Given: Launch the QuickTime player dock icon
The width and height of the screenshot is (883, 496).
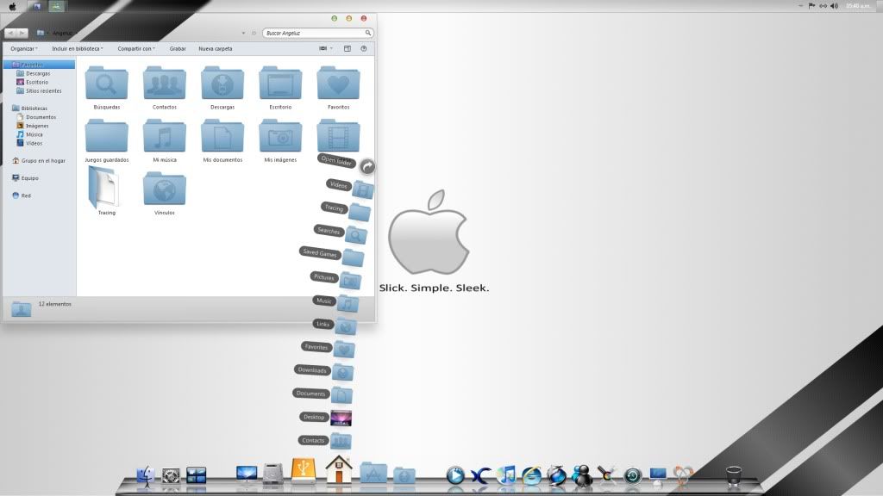Looking at the screenshot, I should click(455, 475).
